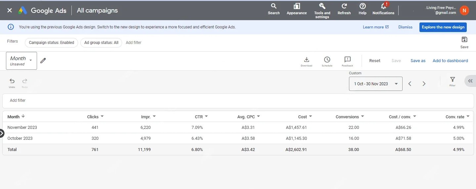Click total conversions 38.00
Image resolution: width=476 pixels, height=189 pixels.
point(353,150)
